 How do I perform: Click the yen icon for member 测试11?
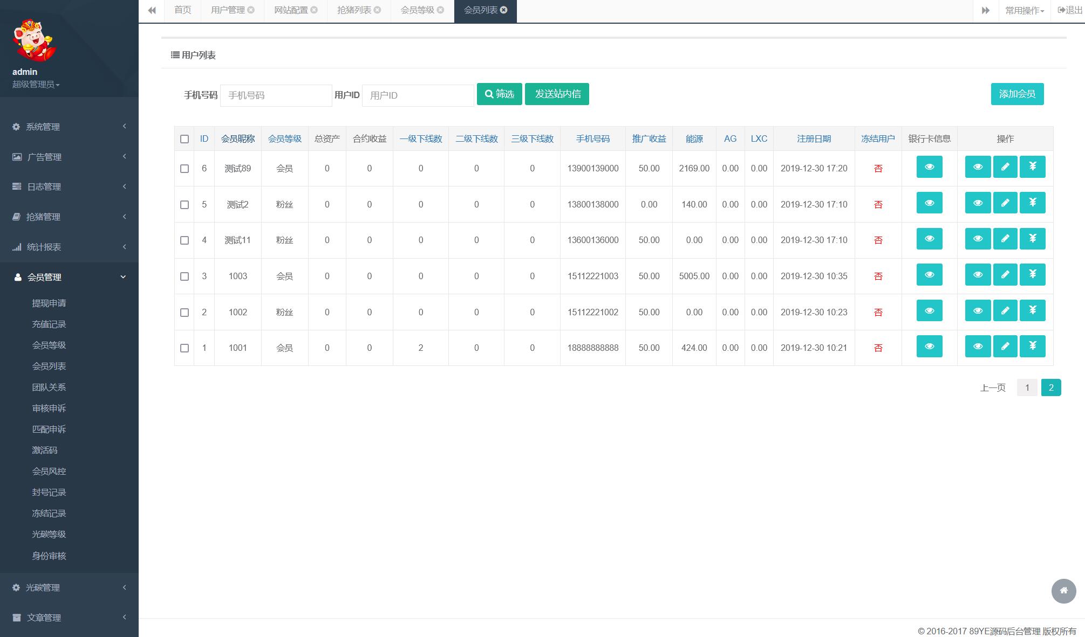click(x=1032, y=239)
